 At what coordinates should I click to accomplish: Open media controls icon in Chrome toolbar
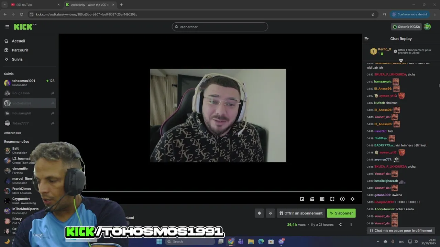(385, 14)
